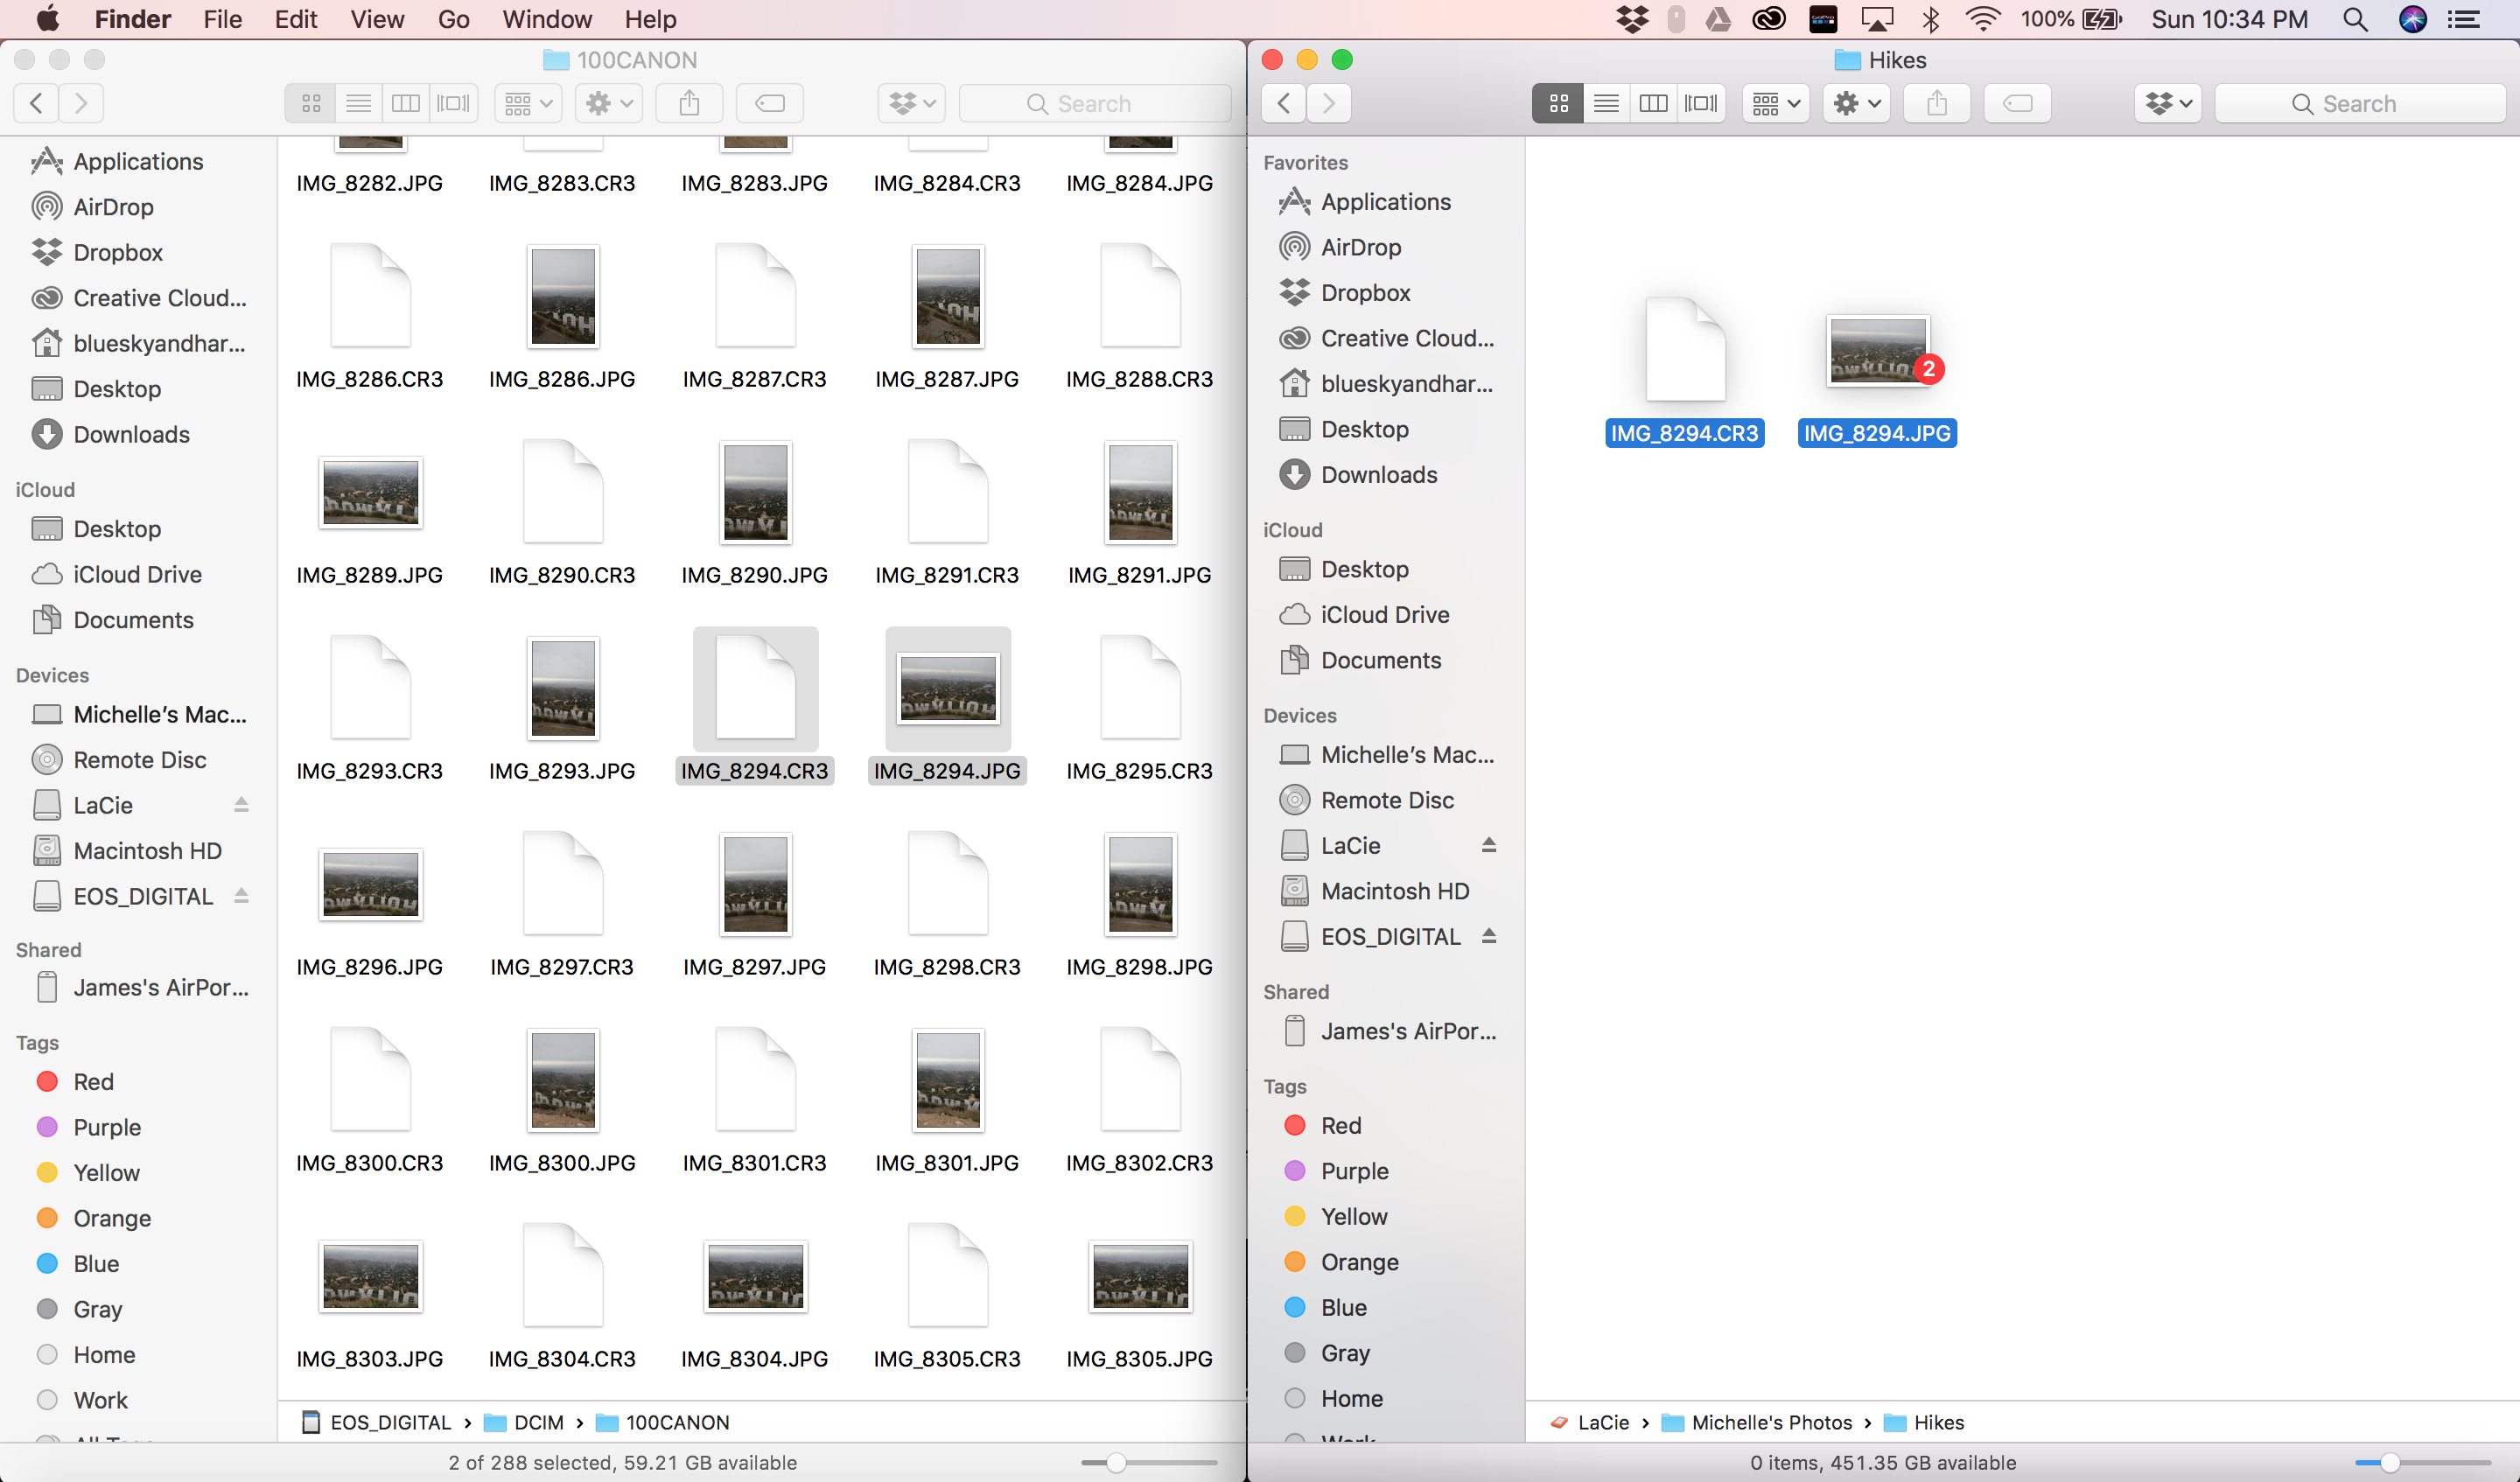Go back in 100CANON window
This screenshot has width=2520, height=1482.
[x=36, y=103]
